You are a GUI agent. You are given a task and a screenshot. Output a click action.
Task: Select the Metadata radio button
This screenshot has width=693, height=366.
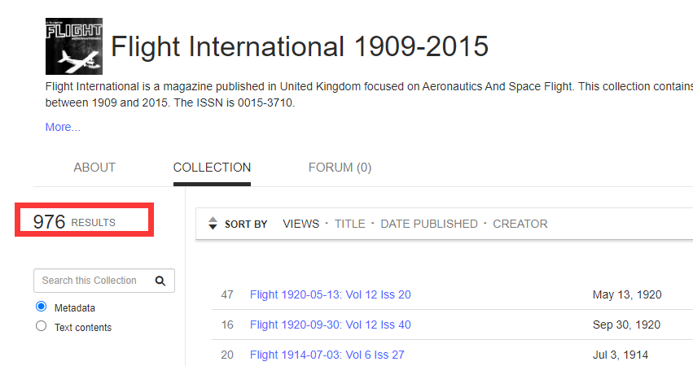click(x=41, y=307)
